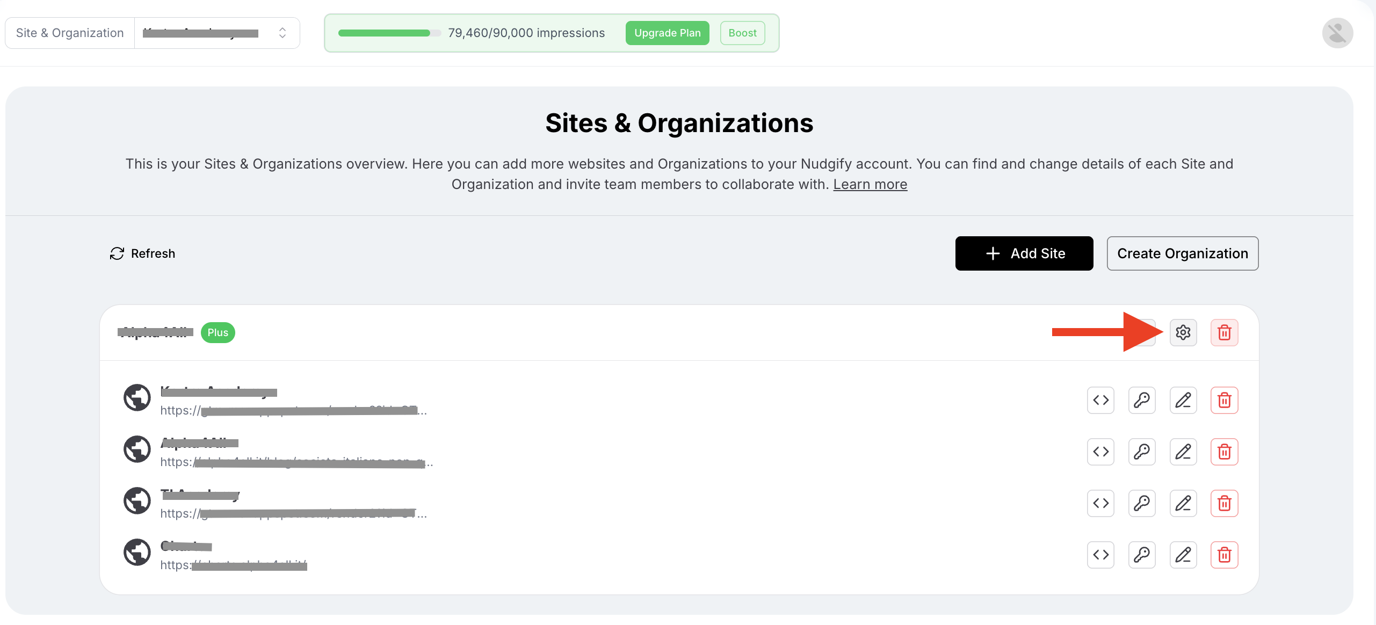Click the key icon for fourth site
This screenshot has height=625, width=1376.
1141,555
